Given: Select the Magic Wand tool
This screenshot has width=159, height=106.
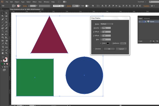Looking at the screenshot, I should point(3,16).
